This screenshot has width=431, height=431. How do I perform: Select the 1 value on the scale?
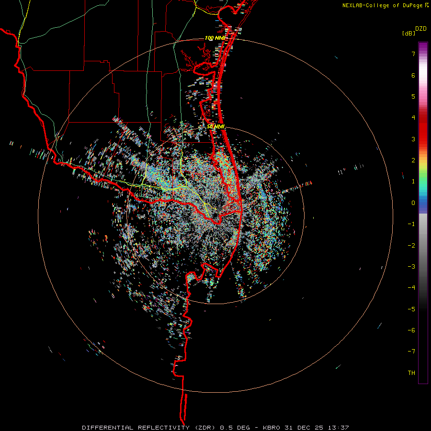click(x=413, y=181)
